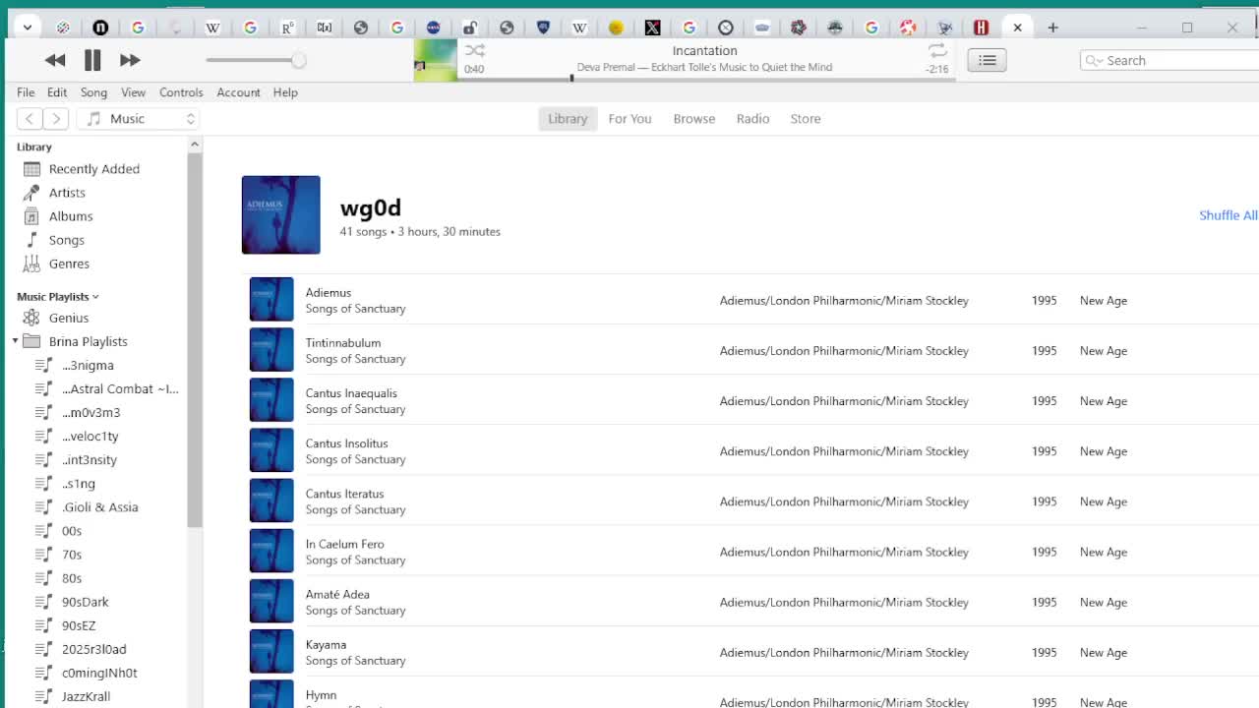Select the 80s playlist
Image resolution: width=1259 pixels, height=708 pixels.
[x=72, y=578]
